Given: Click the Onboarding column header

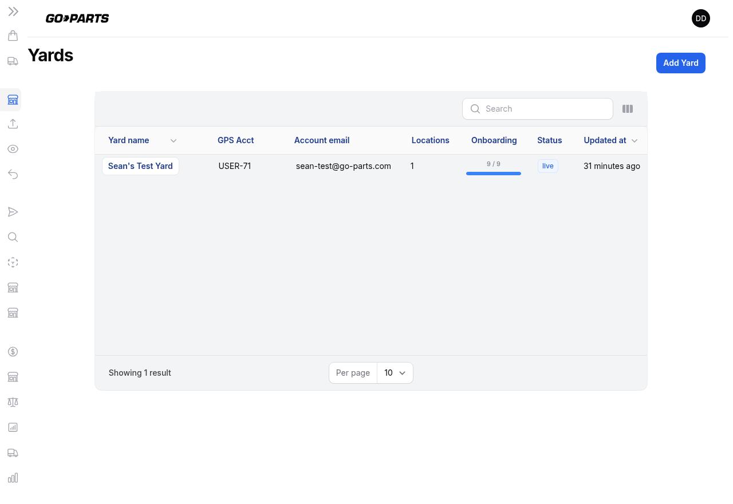Looking at the screenshot, I should pyautogui.click(x=494, y=140).
